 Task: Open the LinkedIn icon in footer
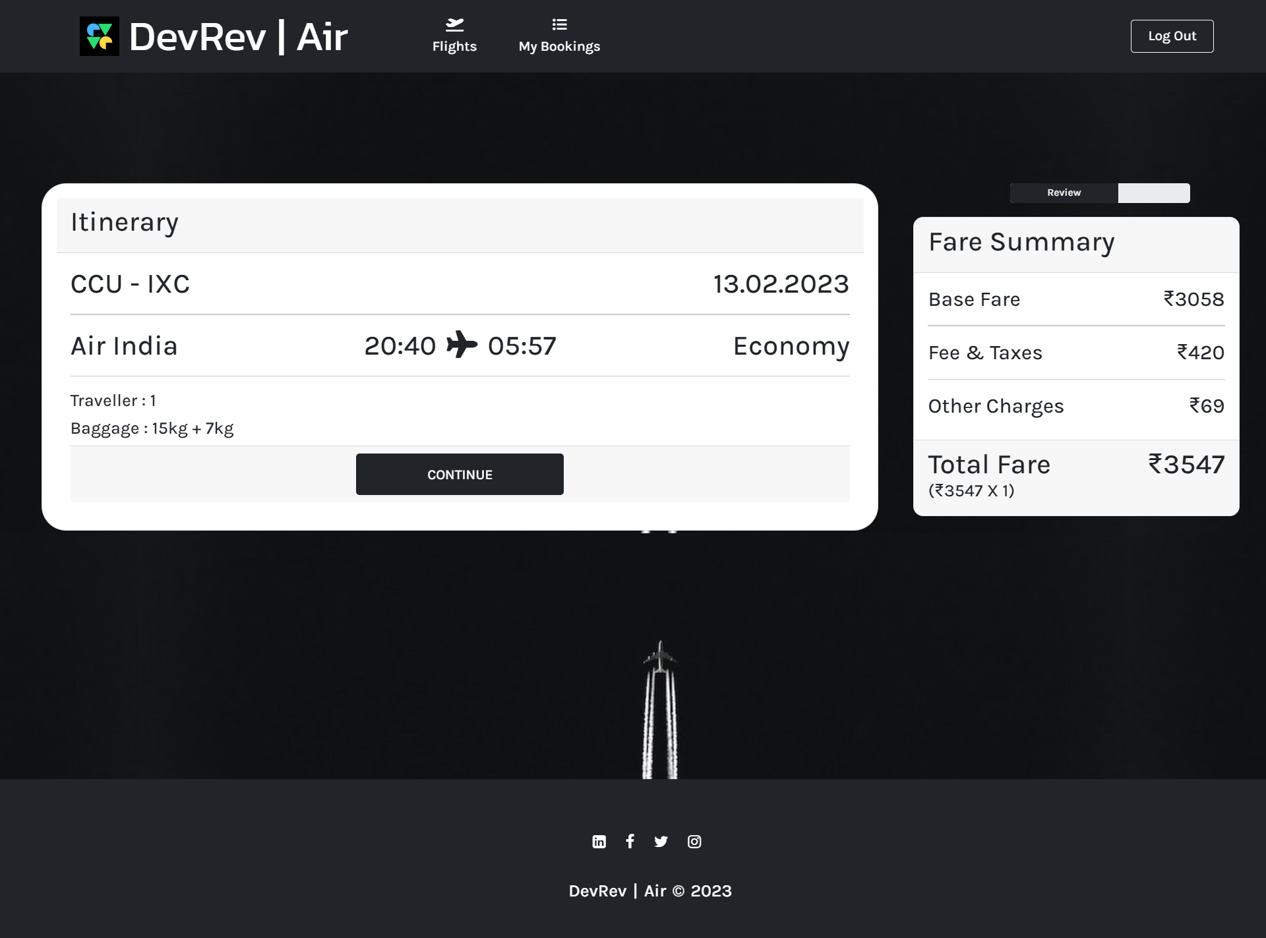599,841
